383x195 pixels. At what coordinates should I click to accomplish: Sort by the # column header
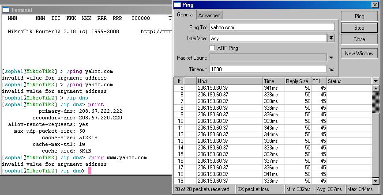click(x=179, y=81)
